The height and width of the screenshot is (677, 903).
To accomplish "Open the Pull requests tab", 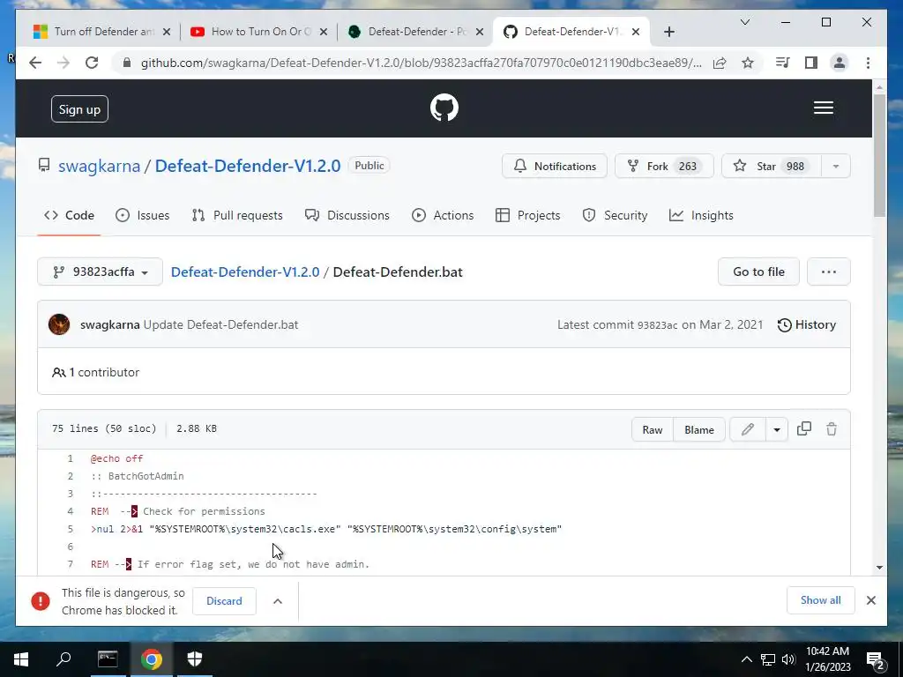I will coord(237,215).
